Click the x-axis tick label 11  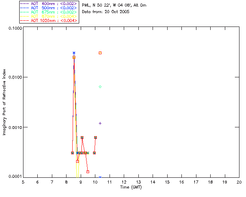110,182
